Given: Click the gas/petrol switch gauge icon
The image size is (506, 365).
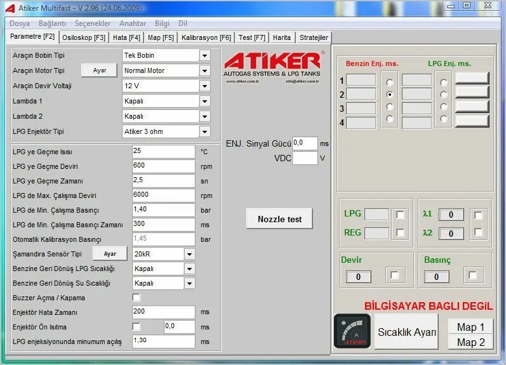Looking at the screenshot, I should tap(352, 331).
